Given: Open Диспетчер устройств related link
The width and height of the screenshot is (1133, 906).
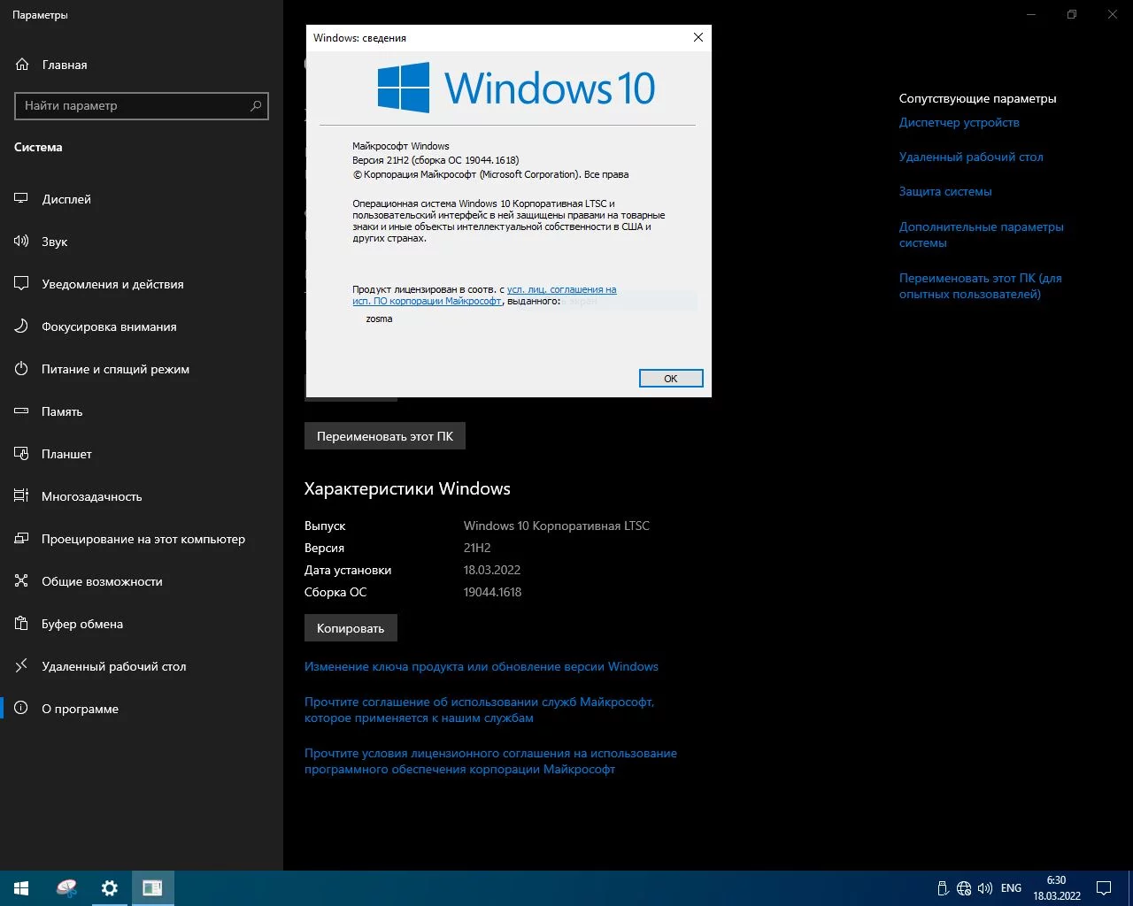Looking at the screenshot, I should click(x=960, y=122).
